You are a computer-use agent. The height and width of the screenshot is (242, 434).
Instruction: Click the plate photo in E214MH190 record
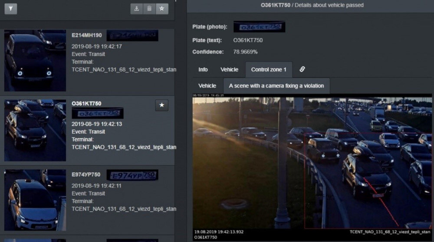pos(132,36)
